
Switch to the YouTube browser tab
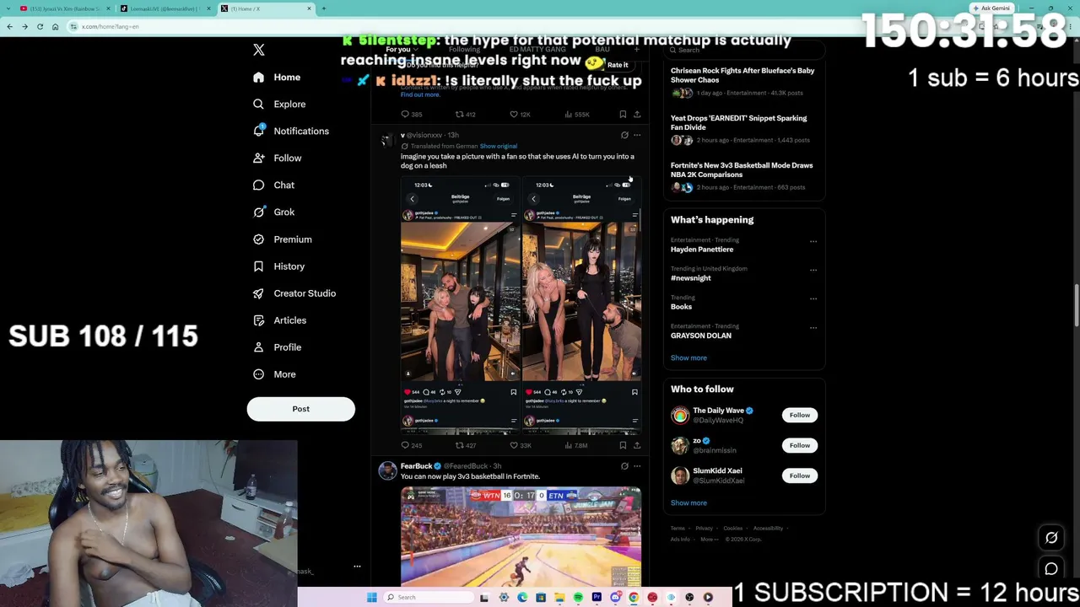64,8
